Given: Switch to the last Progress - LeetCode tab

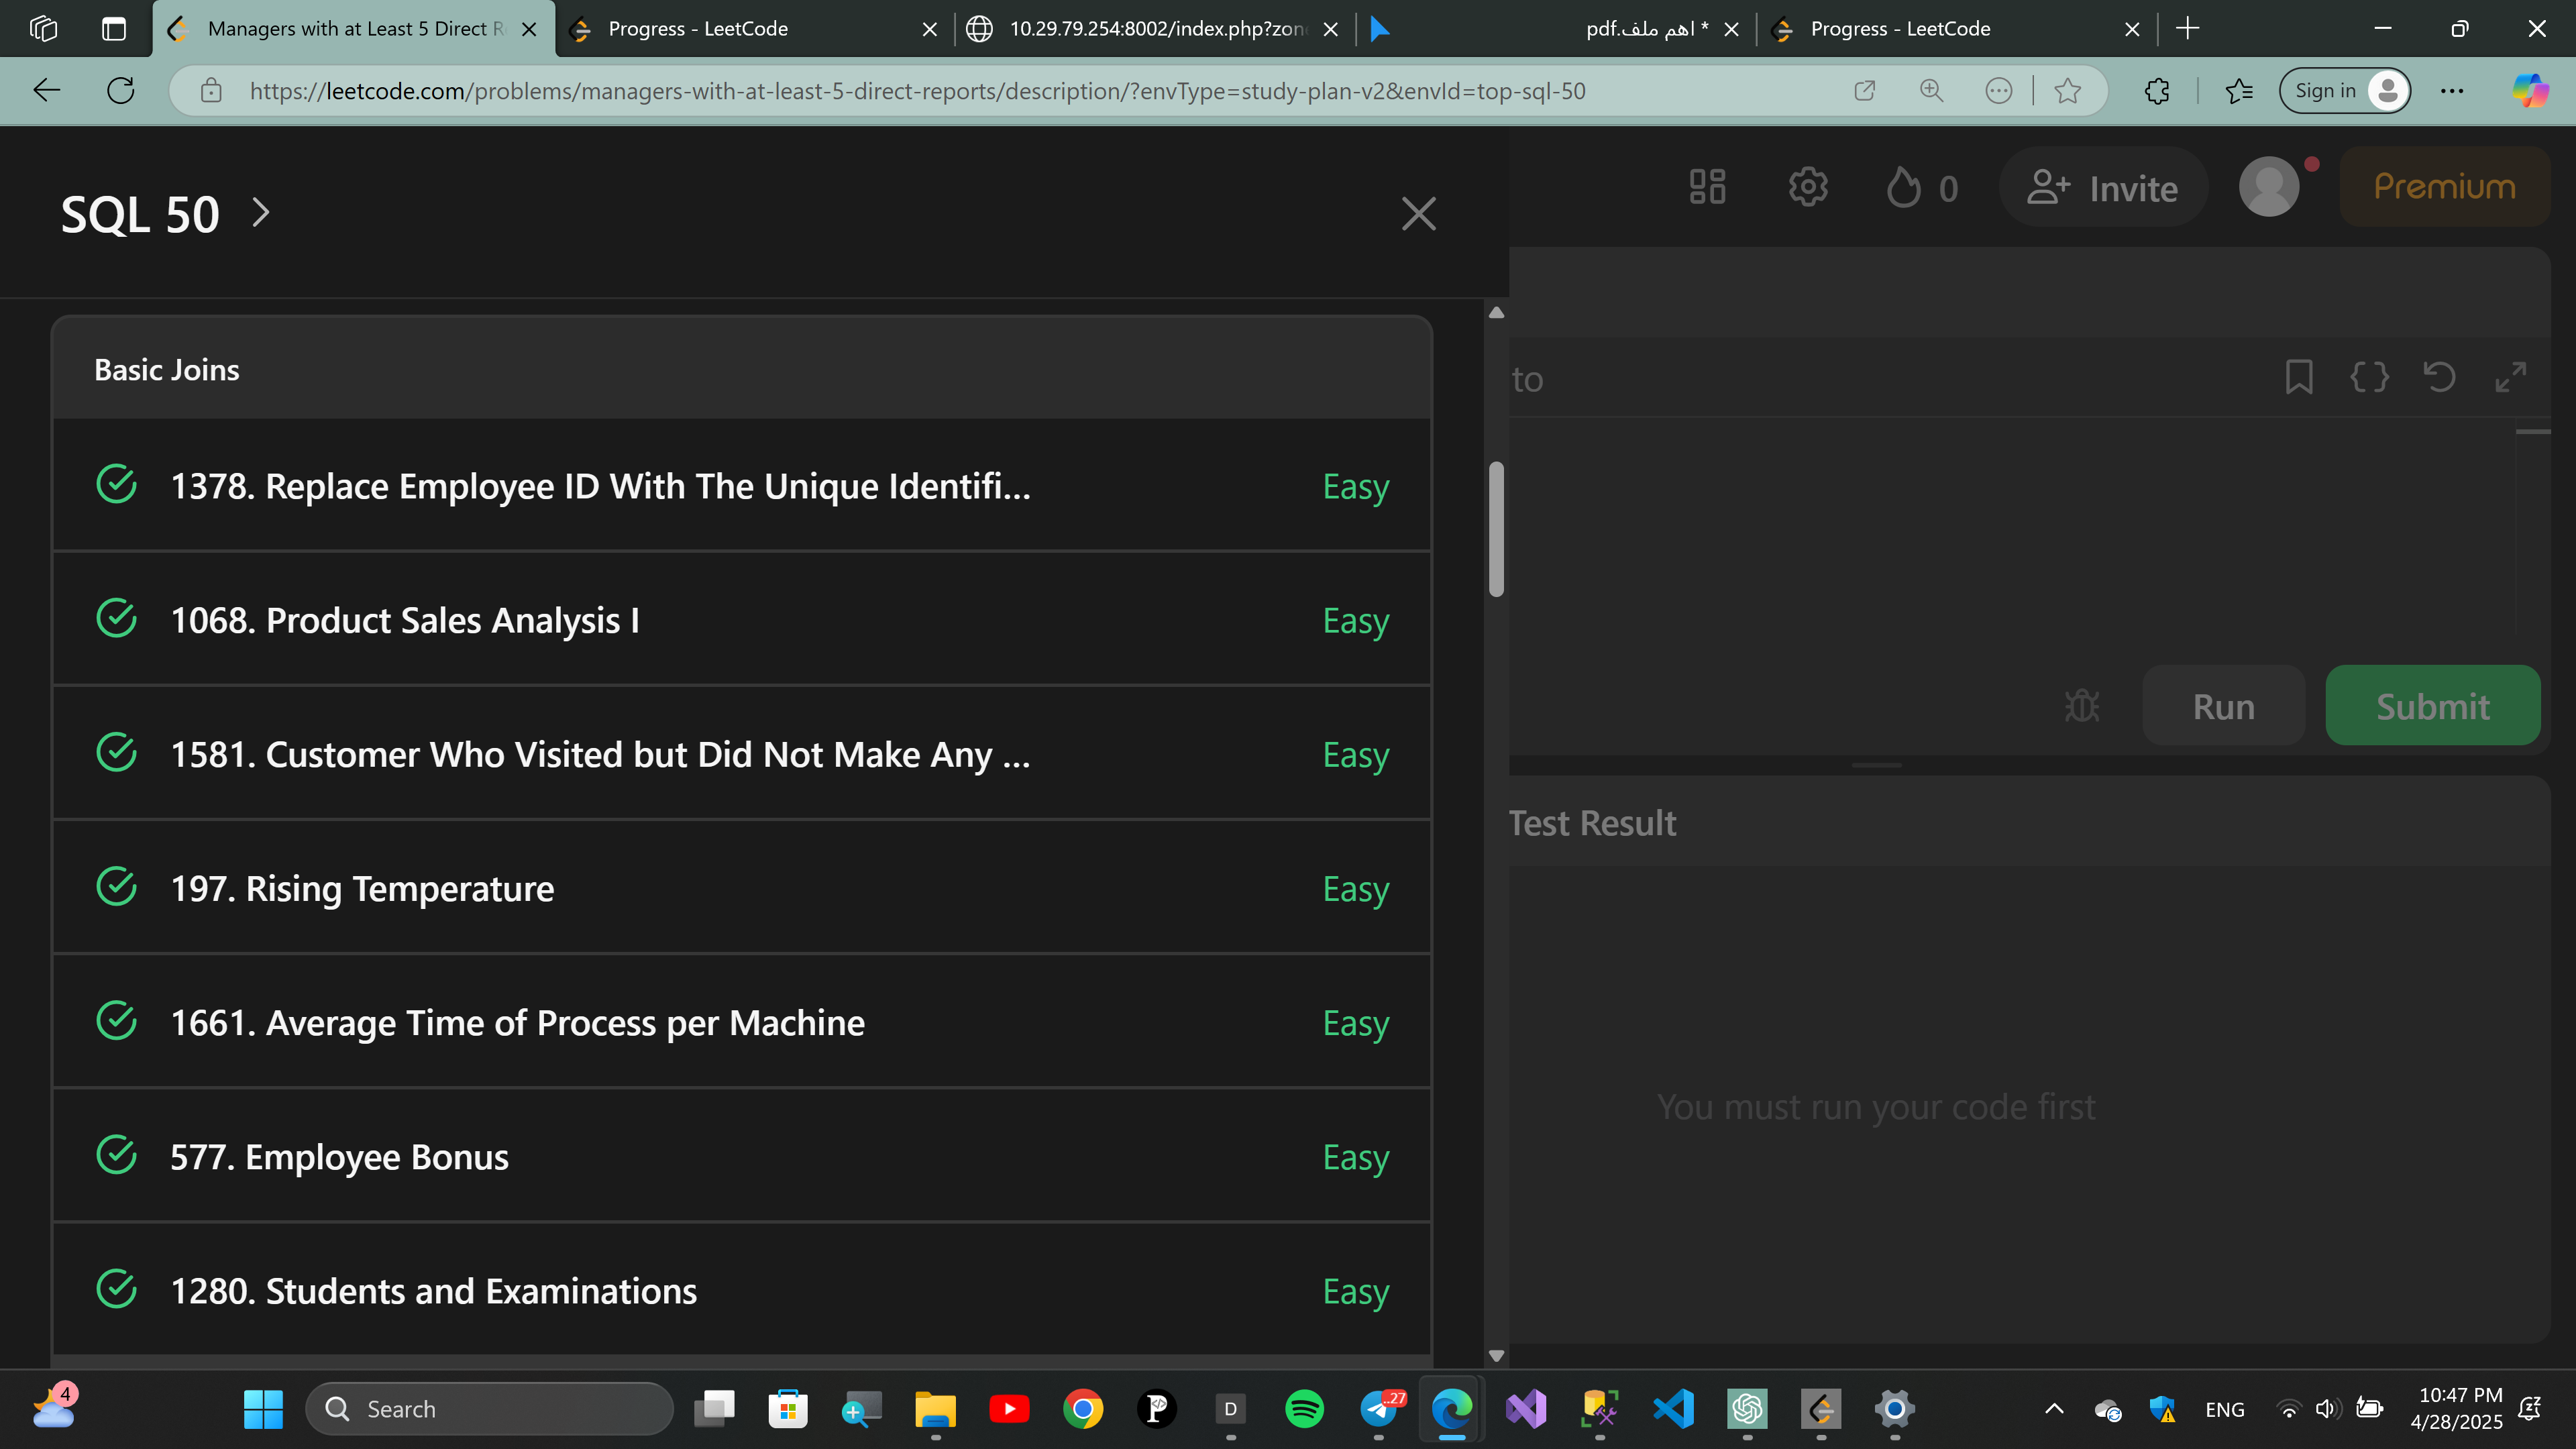Looking at the screenshot, I should click(1958, 29).
